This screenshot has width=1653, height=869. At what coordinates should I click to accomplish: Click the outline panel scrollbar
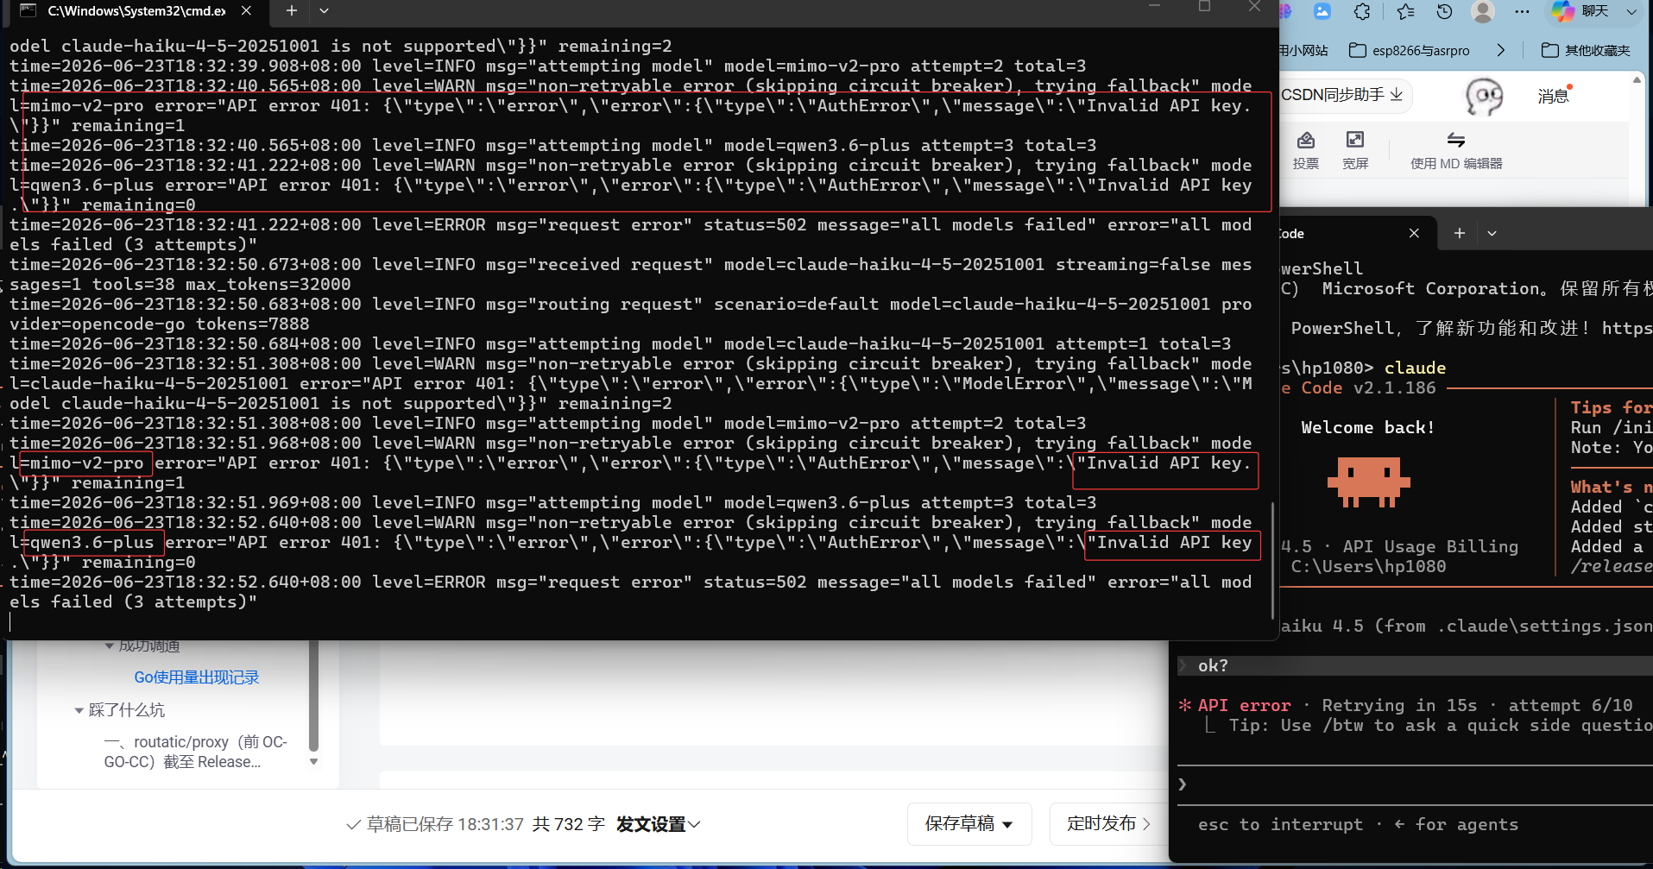click(x=313, y=696)
